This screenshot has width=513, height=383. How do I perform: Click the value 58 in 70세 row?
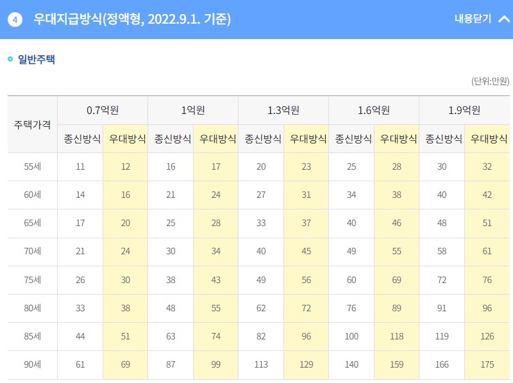442,251
